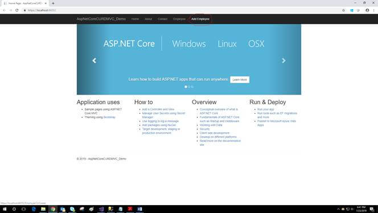Open 'Use logging to log a message' link
This screenshot has width=378, height=213.
point(161,121)
